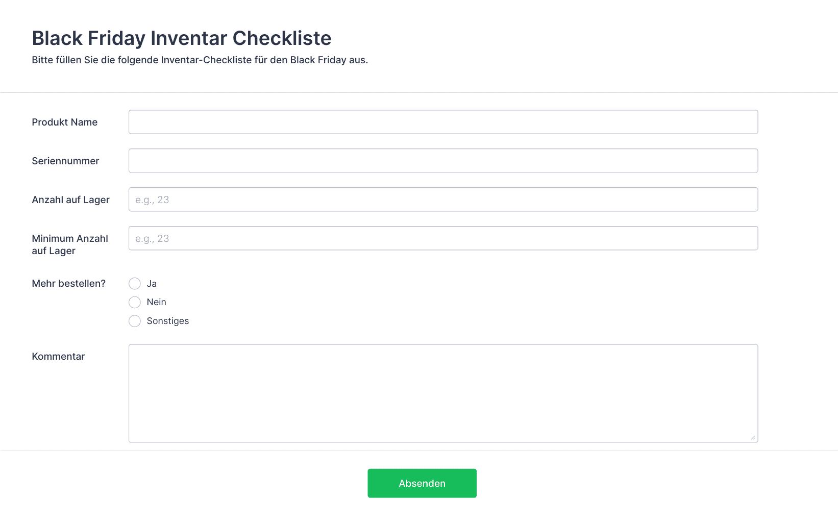Click the Seriennummer field label
The height and width of the screenshot is (522, 838).
tap(65, 161)
